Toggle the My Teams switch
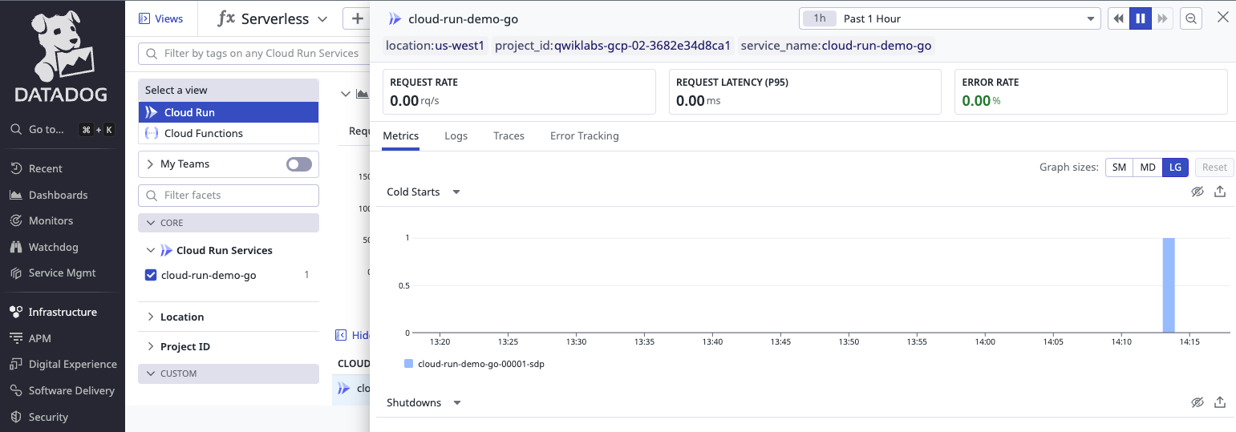Image resolution: width=1236 pixels, height=432 pixels. pos(298,164)
